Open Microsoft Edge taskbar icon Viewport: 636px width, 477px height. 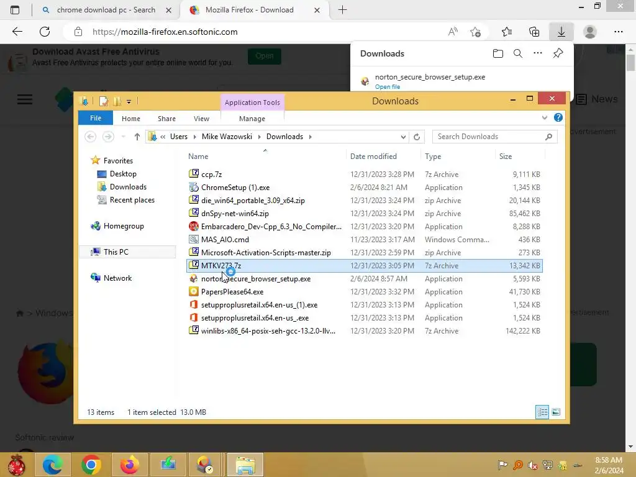coord(53,465)
